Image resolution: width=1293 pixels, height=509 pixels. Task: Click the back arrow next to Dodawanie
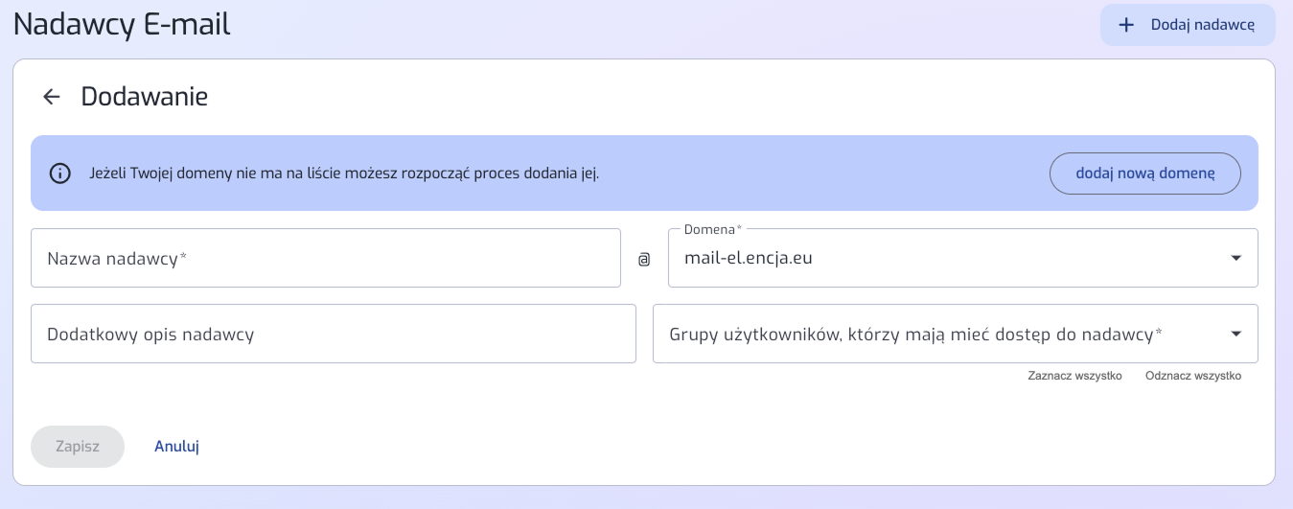point(52,97)
